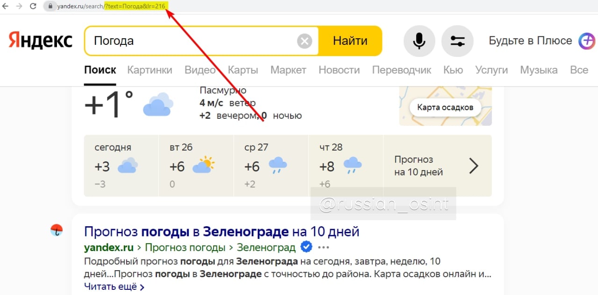Select the Поиск tab
Screen dimensions: 598x295
tap(100, 70)
